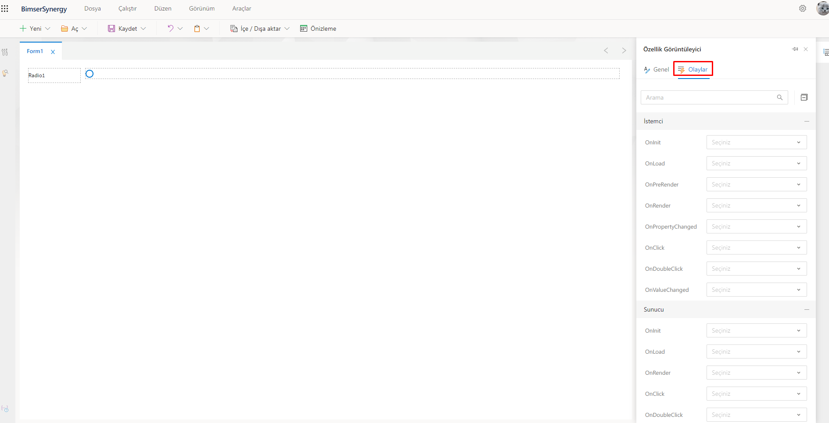Image resolution: width=829 pixels, height=423 pixels.
Task: Open the Araçlar menu
Action: [242, 9]
